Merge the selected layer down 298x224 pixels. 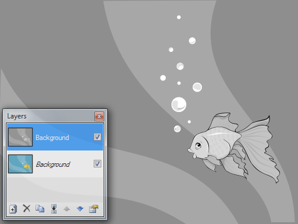point(54,209)
